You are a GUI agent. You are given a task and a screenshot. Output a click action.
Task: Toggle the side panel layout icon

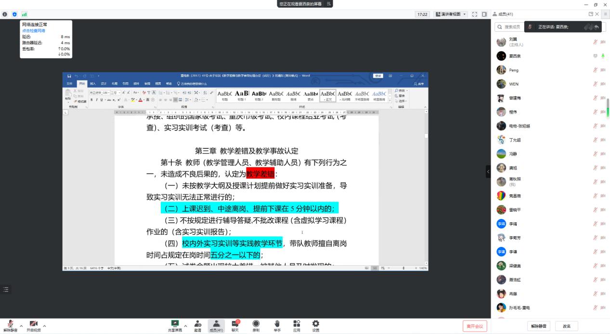point(484,14)
